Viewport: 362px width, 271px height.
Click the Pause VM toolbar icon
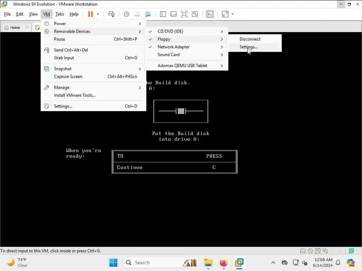[x=90, y=14]
